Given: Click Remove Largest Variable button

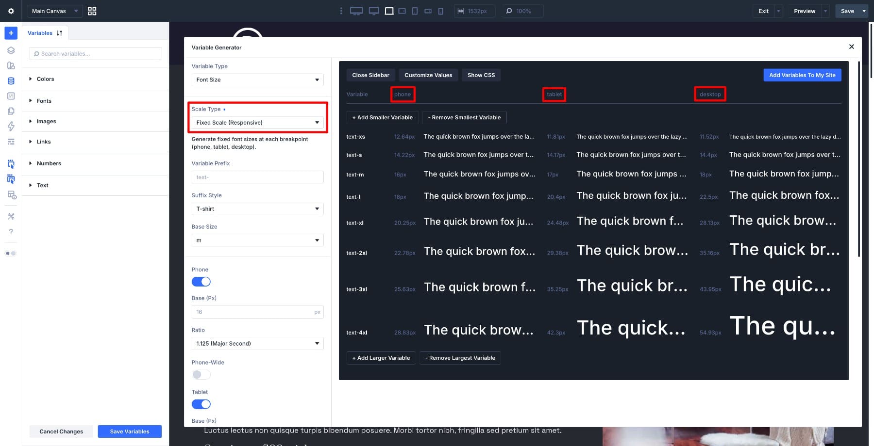Looking at the screenshot, I should coord(460,358).
